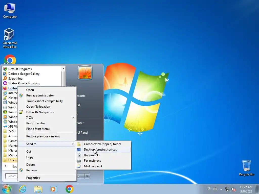Click the Start menu search box
Image resolution: width=259 pixels, height=194 pixels.
[x=12, y=176]
